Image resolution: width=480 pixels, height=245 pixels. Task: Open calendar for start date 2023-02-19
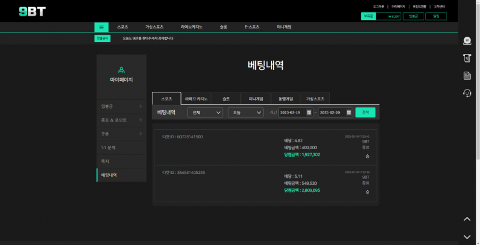pyautogui.click(x=309, y=112)
